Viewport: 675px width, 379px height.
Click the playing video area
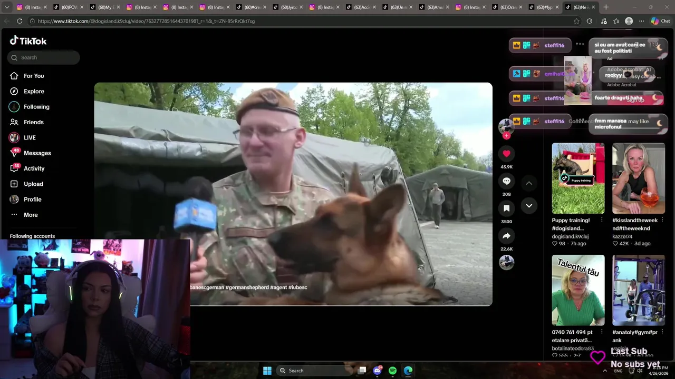pos(293,194)
